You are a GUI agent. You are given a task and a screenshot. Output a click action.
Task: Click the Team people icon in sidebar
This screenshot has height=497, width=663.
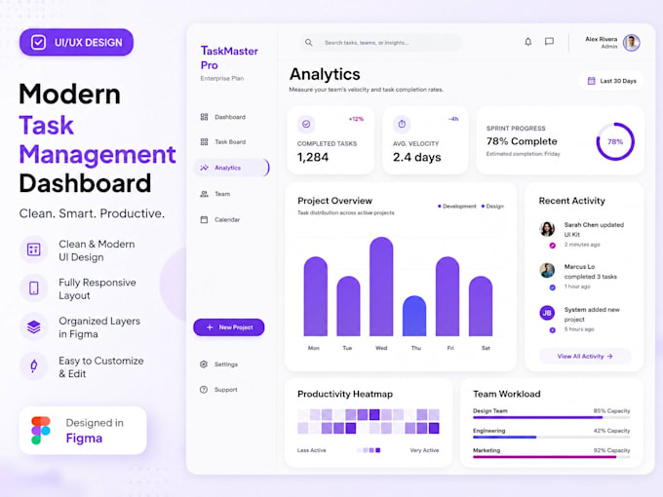point(204,194)
